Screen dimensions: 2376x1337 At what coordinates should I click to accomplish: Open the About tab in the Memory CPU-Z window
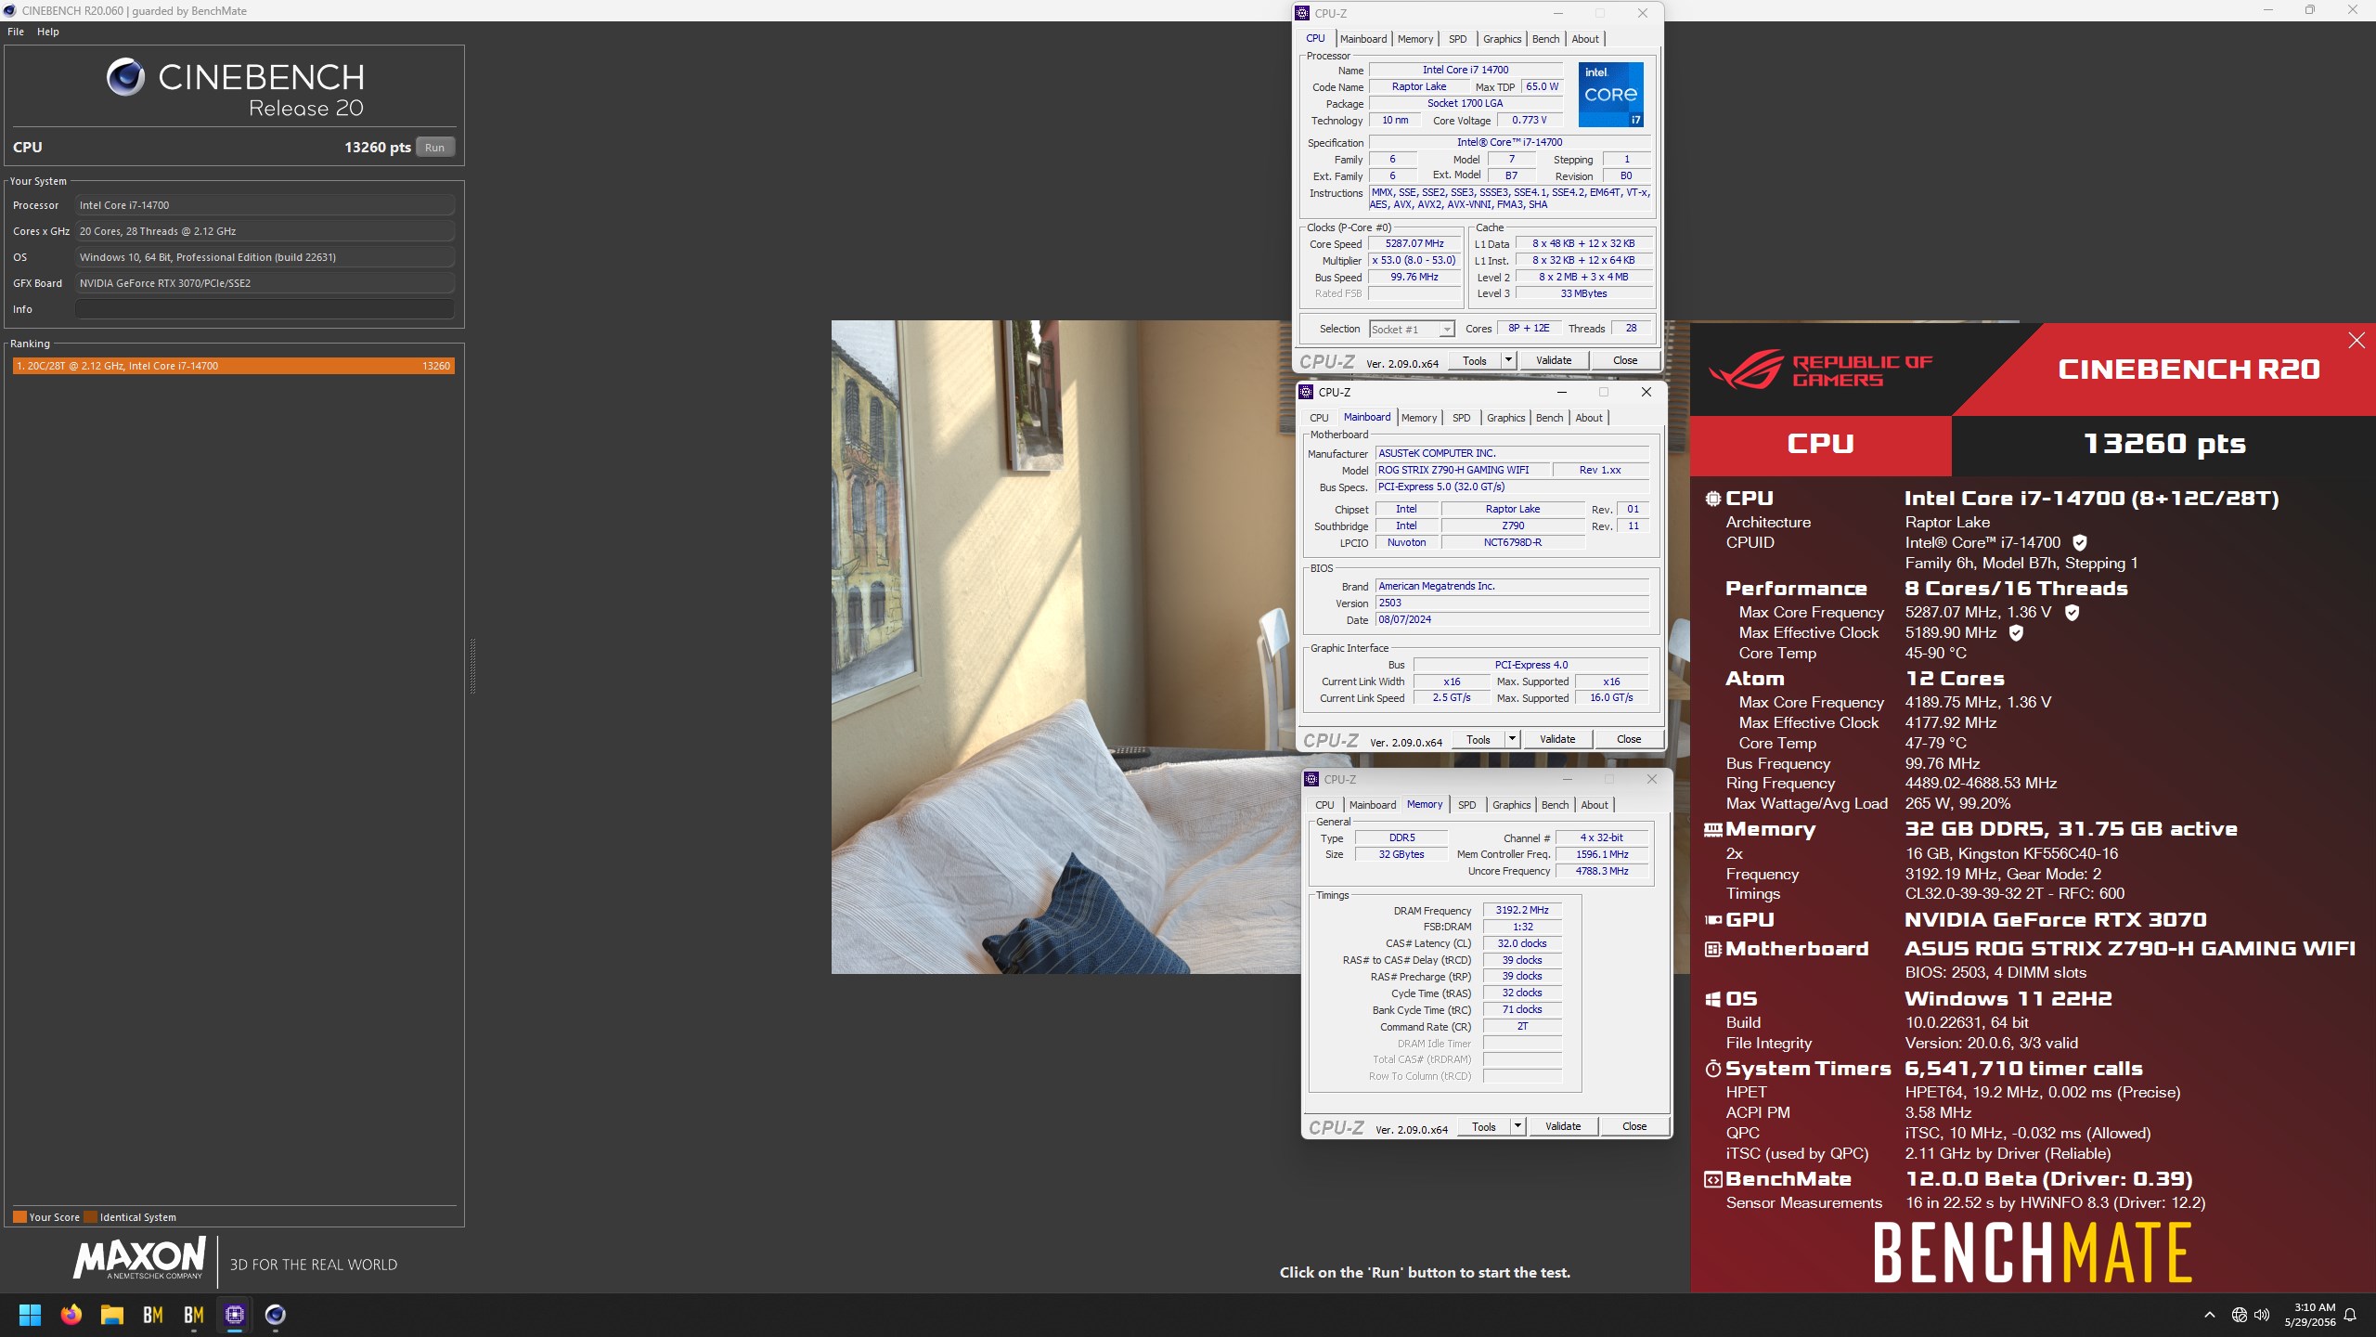(x=1595, y=805)
